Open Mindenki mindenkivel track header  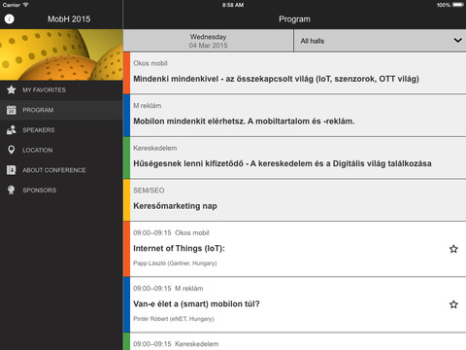click(294, 73)
